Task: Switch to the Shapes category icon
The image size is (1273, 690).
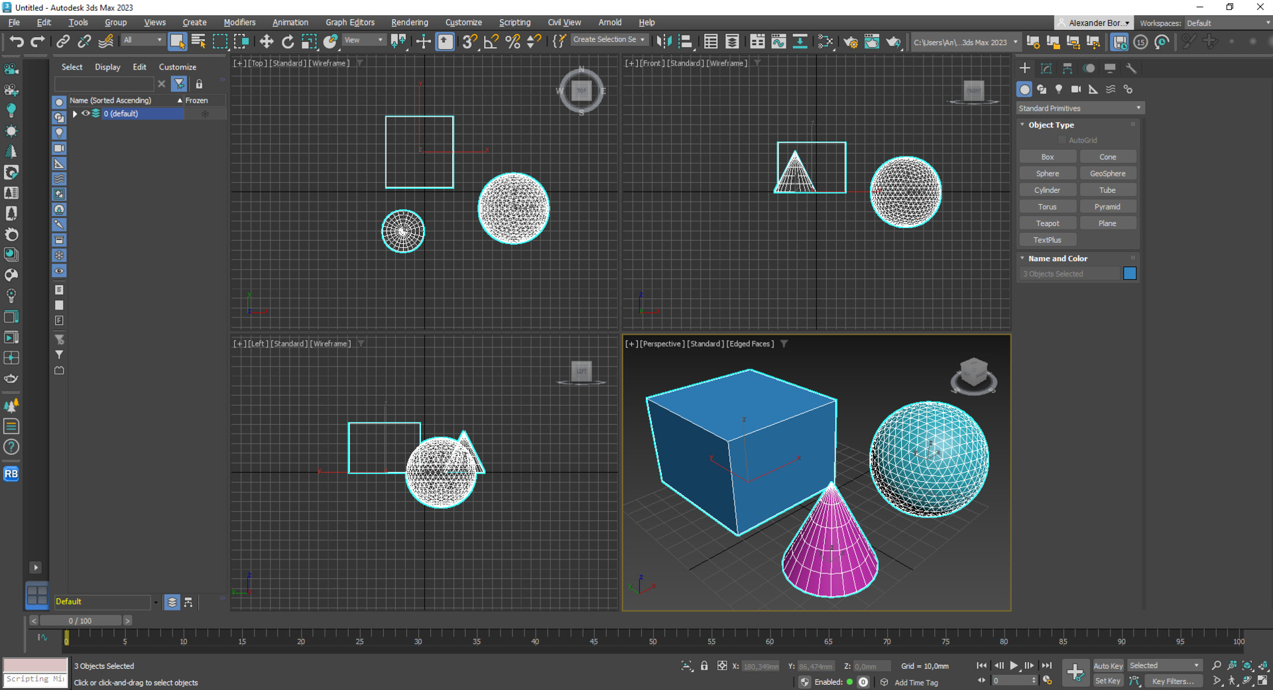Action: 1042,89
